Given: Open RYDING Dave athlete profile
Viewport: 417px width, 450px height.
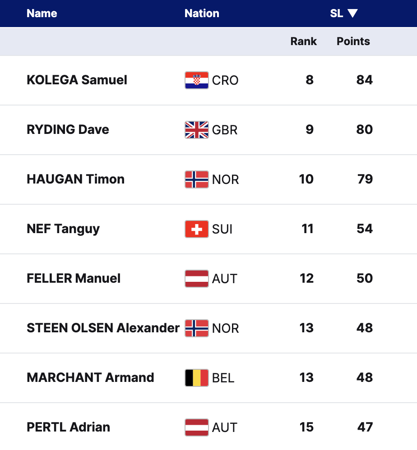Looking at the screenshot, I should (68, 130).
